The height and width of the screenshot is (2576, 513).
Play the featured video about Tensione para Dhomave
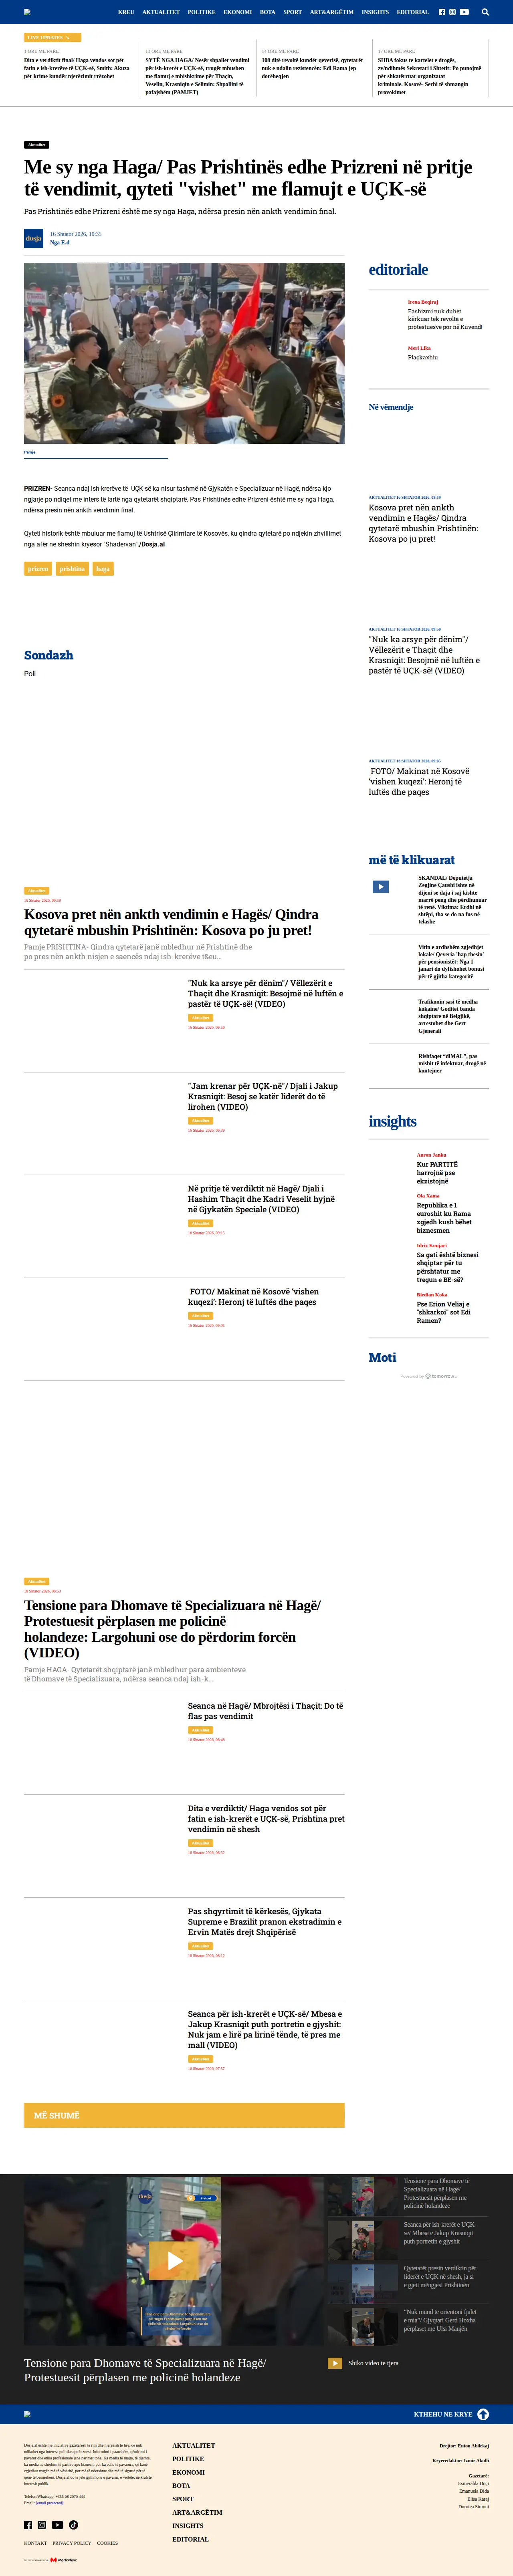(174, 2260)
